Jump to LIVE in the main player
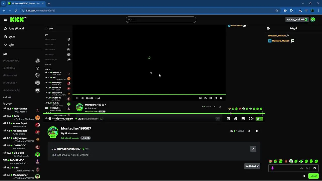Viewport: 322px width, 181px height. (79, 119)
